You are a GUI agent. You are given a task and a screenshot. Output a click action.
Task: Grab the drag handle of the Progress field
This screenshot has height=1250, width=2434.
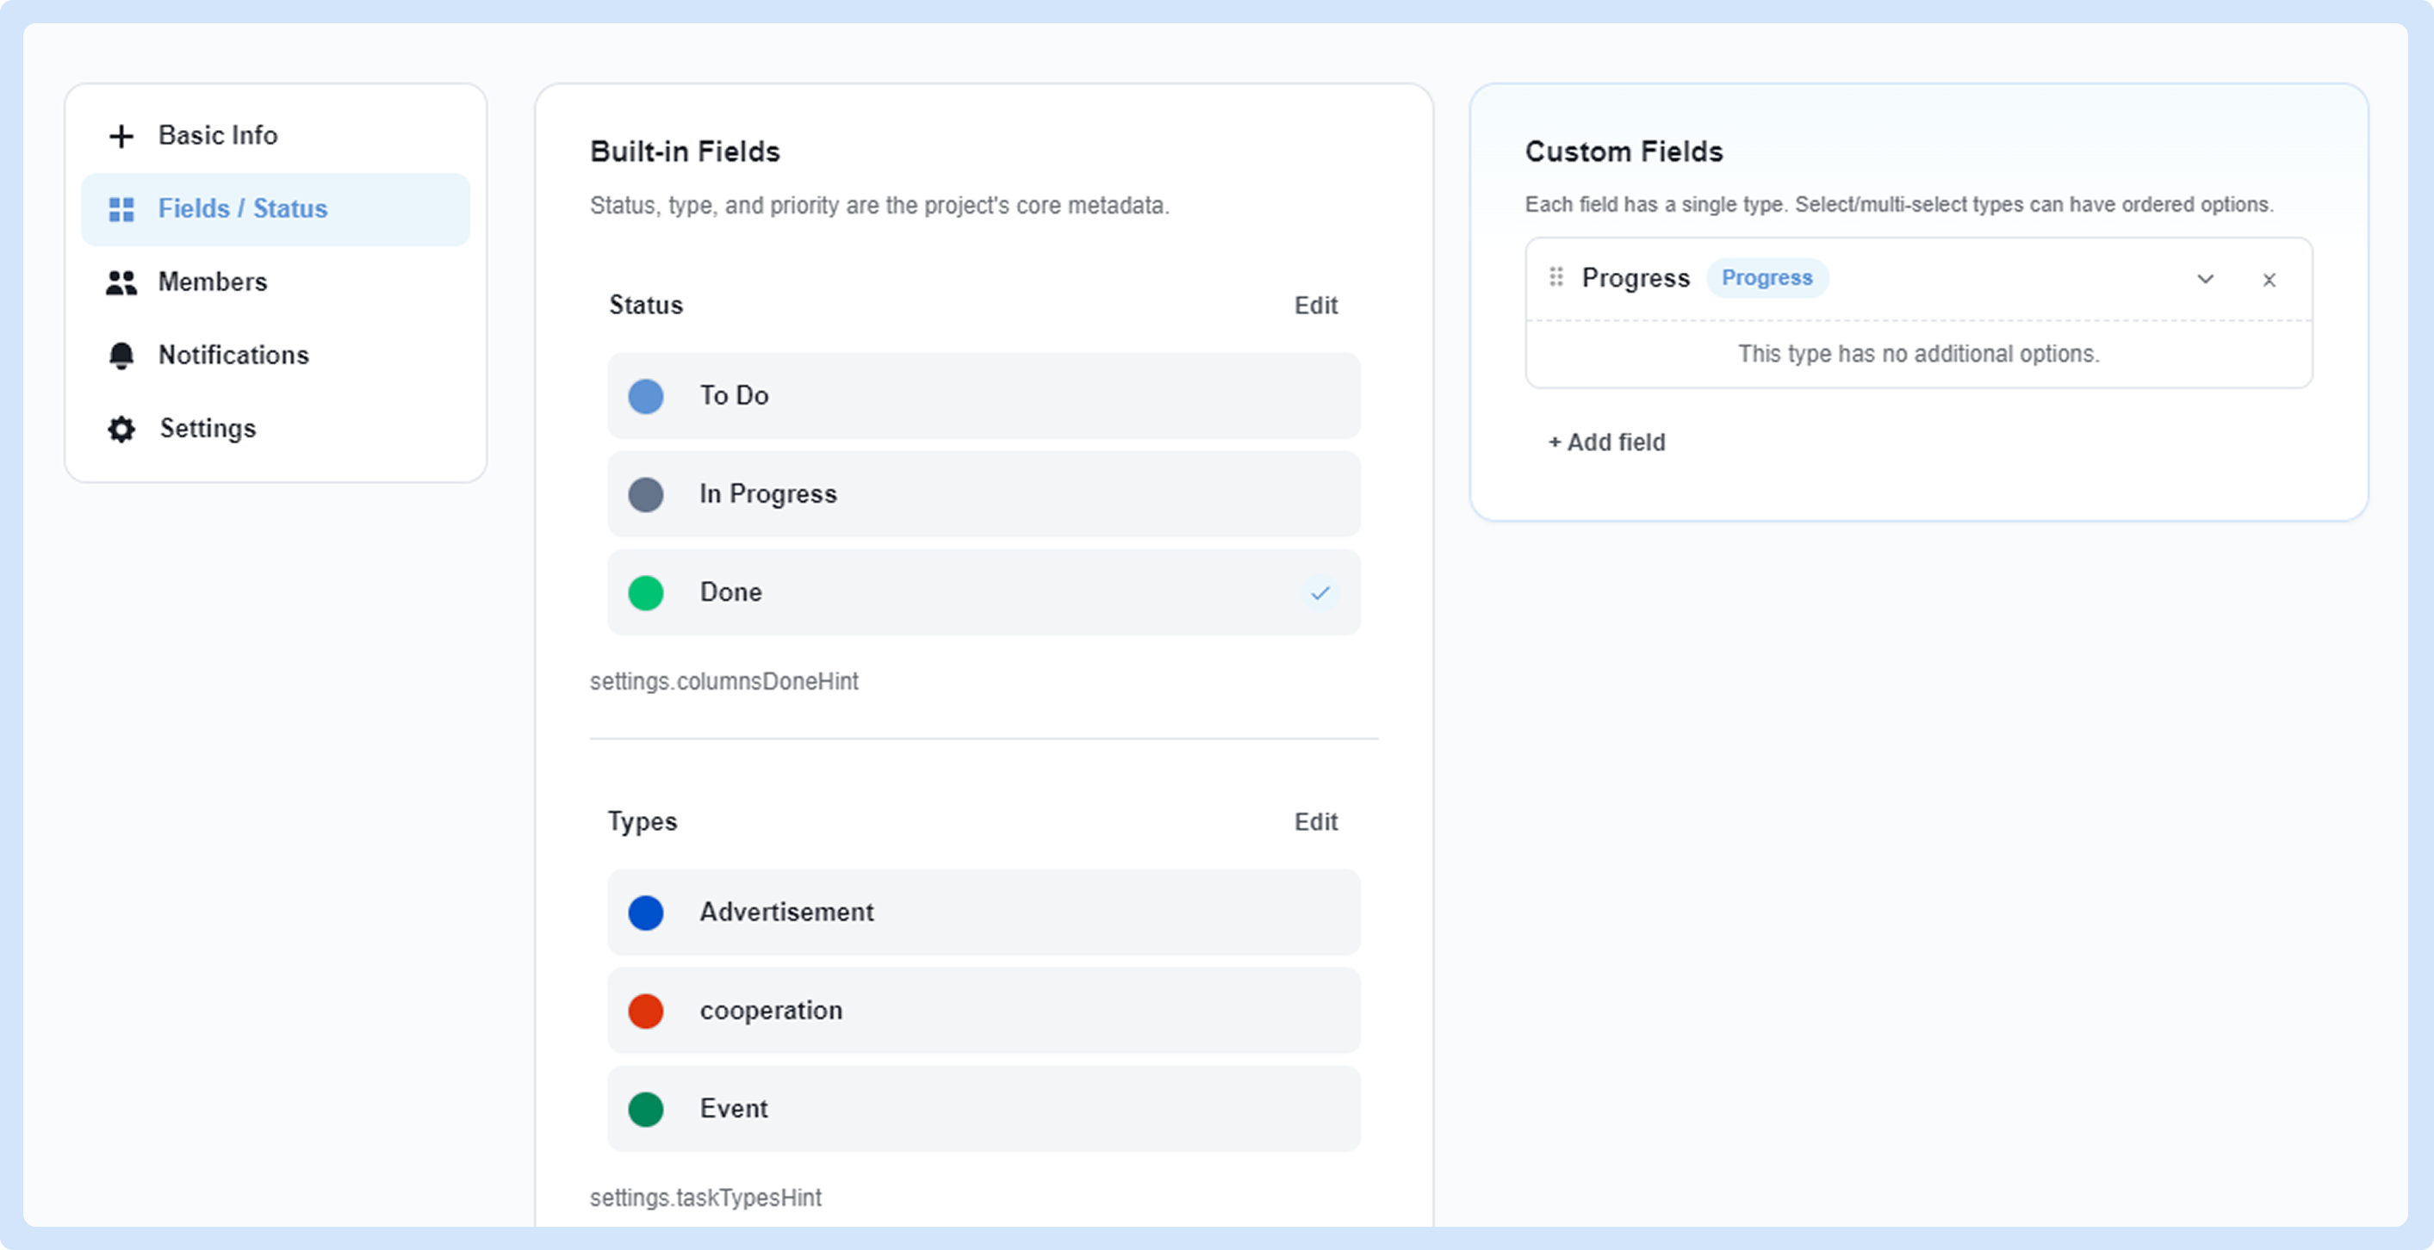click(1556, 277)
